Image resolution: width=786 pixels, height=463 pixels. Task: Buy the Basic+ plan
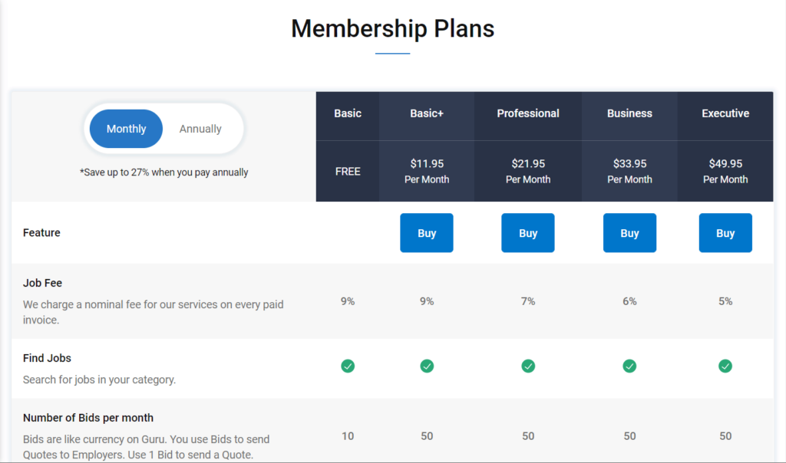(x=427, y=233)
